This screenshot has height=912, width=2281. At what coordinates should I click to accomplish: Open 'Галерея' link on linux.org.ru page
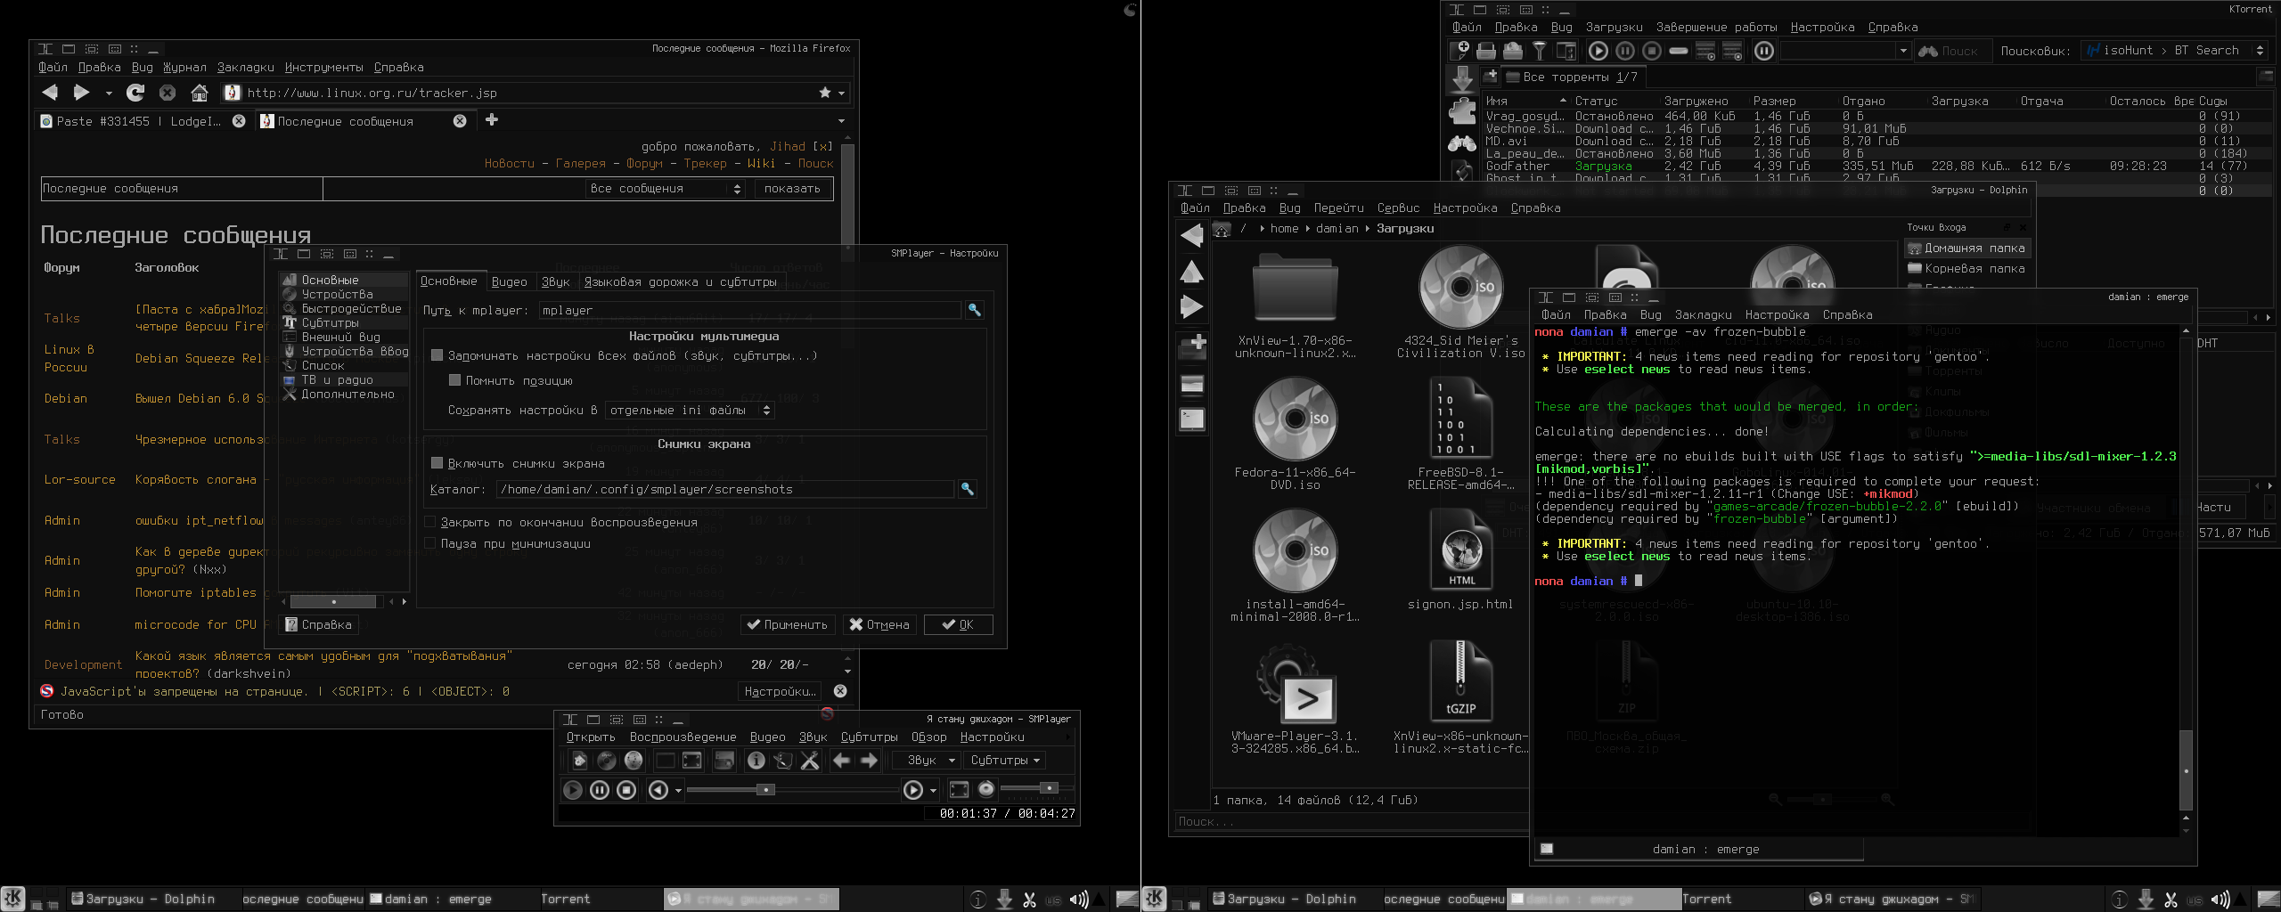point(580,164)
